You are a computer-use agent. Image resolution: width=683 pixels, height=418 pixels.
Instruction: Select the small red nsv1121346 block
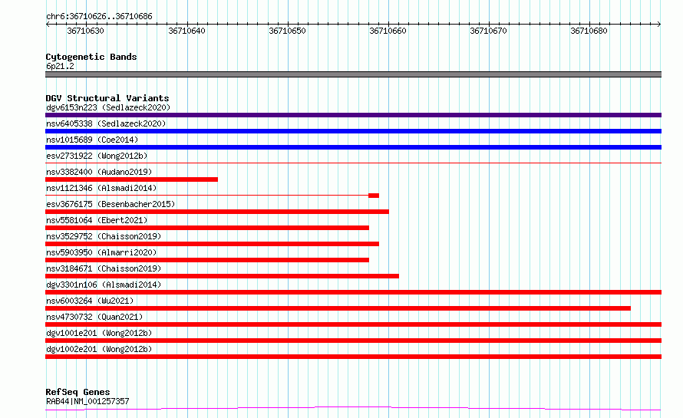pos(374,196)
